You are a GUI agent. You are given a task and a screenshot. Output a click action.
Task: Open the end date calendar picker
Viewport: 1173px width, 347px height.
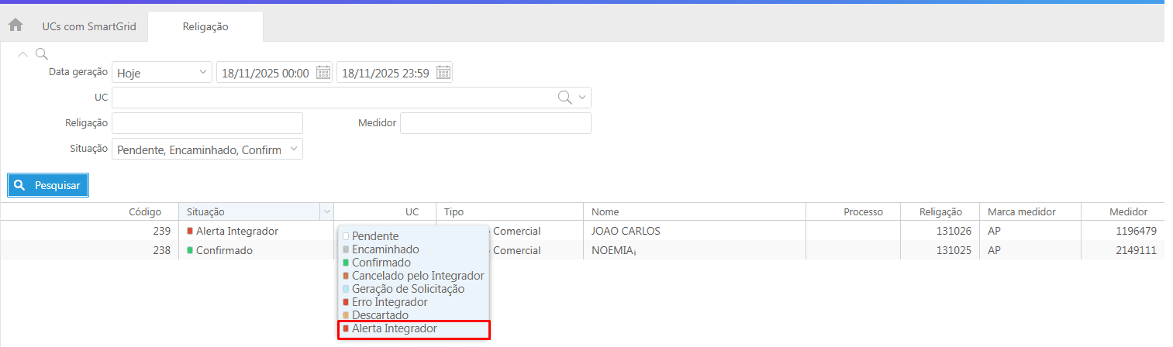[x=443, y=73]
